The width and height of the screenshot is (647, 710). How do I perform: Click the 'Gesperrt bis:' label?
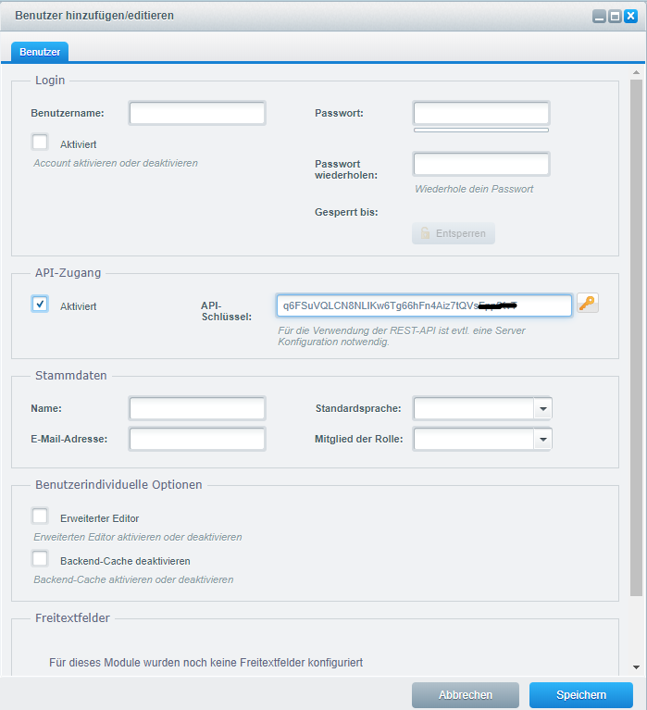tap(346, 212)
